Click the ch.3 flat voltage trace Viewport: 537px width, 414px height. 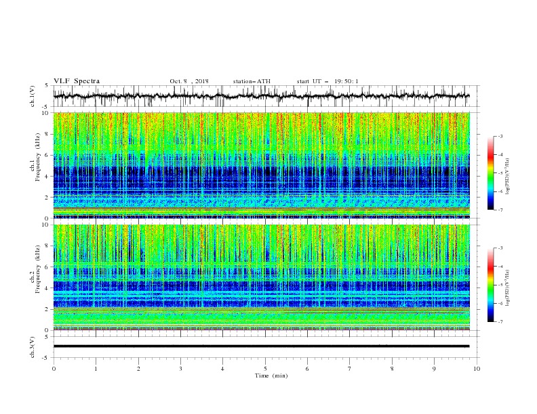[261, 346]
